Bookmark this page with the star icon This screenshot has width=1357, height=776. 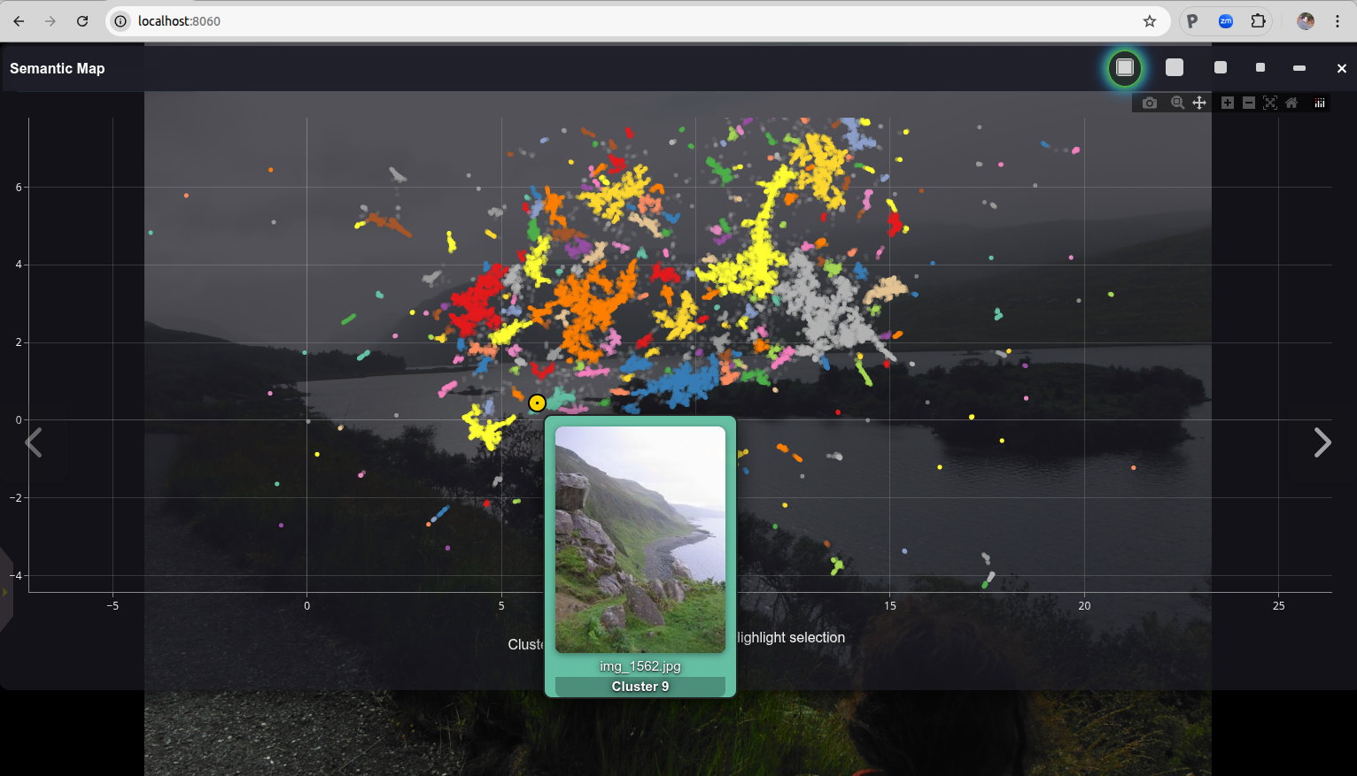click(x=1150, y=21)
